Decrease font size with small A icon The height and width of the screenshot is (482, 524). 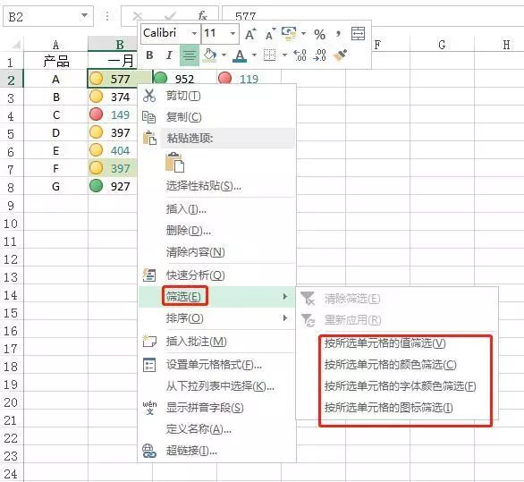[x=270, y=34]
